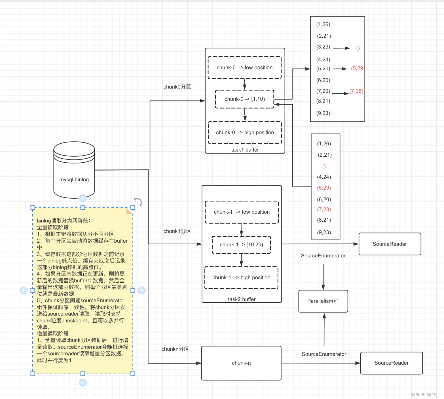This screenshot has width=444, height=399.
Task: Select the chunk-n box
Action: pyautogui.click(x=241, y=363)
